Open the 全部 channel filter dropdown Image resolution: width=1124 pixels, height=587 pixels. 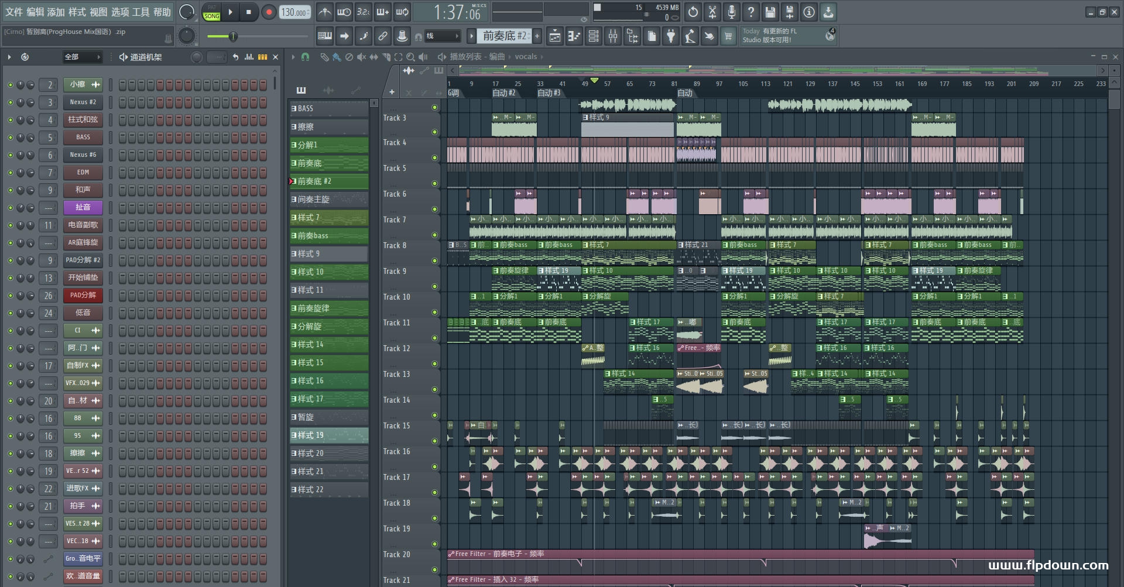83,57
